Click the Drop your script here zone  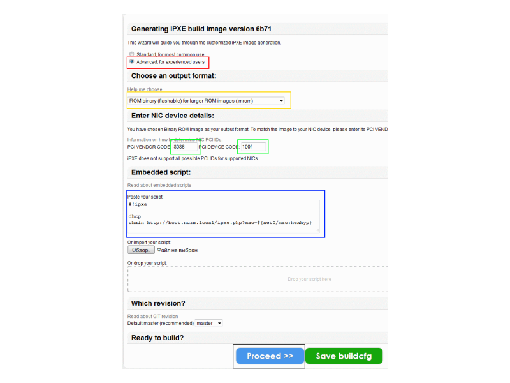[x=258, y=279]
